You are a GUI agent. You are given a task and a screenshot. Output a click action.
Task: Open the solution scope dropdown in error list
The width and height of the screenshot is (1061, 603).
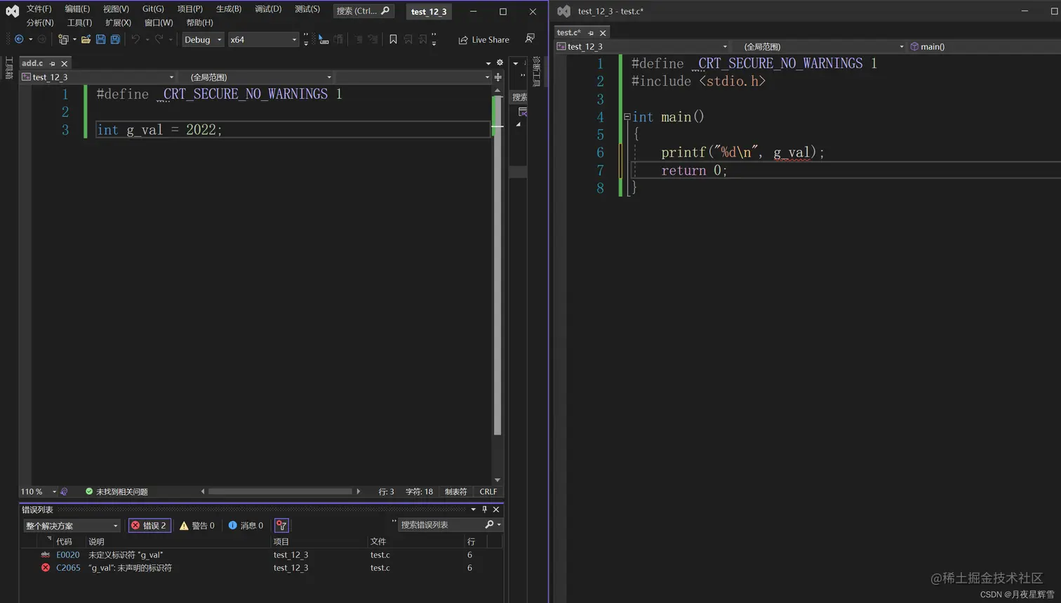[x=72, y=526]
